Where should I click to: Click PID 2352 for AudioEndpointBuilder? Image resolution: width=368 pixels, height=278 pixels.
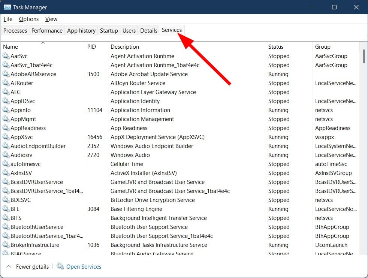pyautogui.click(x=93, y=146)
